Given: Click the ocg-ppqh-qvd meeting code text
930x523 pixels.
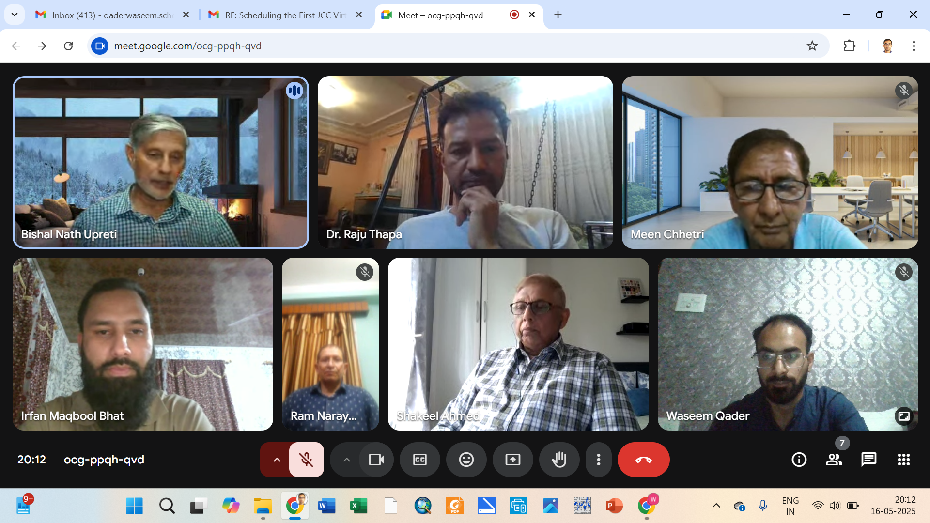Looking at the screenshot, I should (104, 460).
